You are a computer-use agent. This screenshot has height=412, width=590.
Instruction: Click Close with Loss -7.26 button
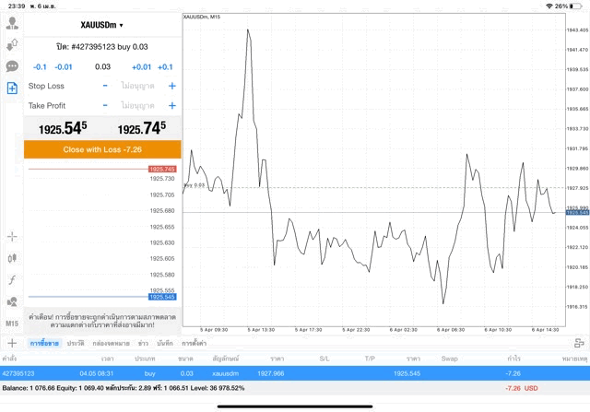(x=102, y=149)
